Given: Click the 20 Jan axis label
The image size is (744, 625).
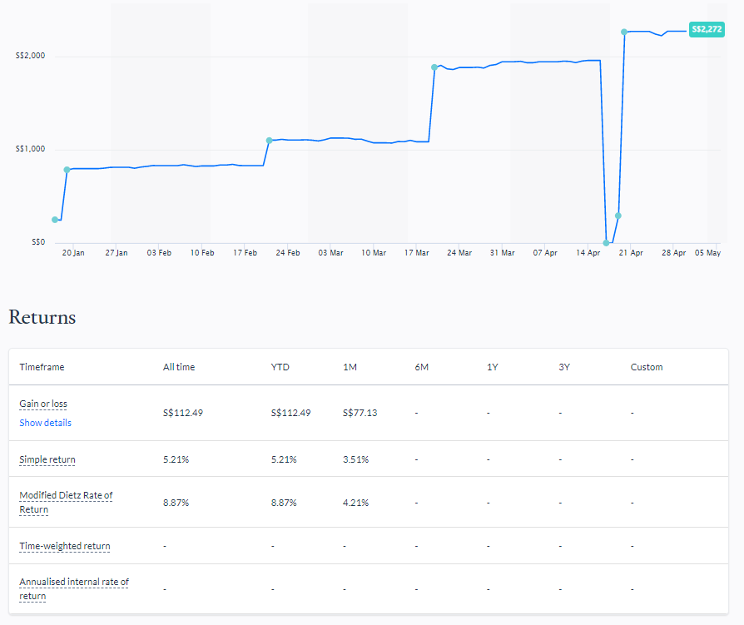Looking at the screenshot, I should [73, 253].
